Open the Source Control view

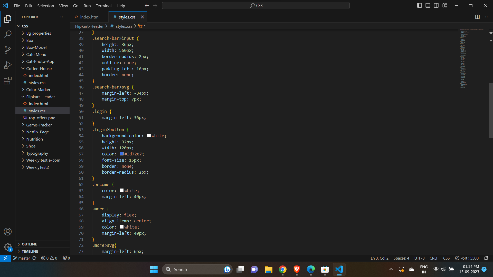pos(8,50)
